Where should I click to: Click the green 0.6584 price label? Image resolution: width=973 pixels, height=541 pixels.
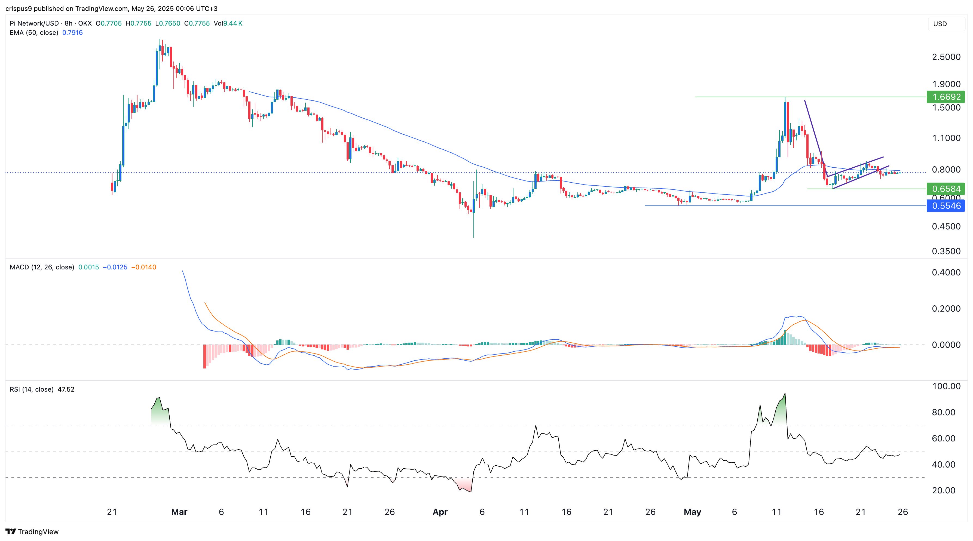point(946,189)
